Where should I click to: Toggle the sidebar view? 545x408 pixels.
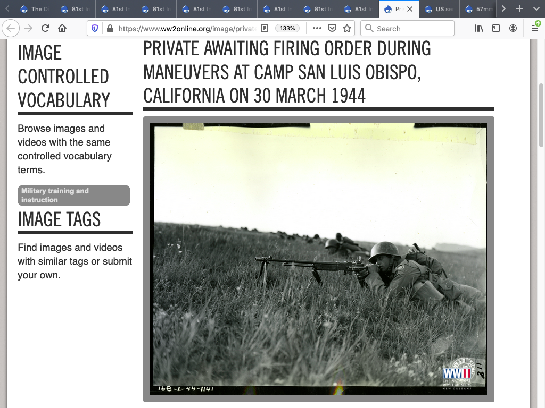click(496, 29)
